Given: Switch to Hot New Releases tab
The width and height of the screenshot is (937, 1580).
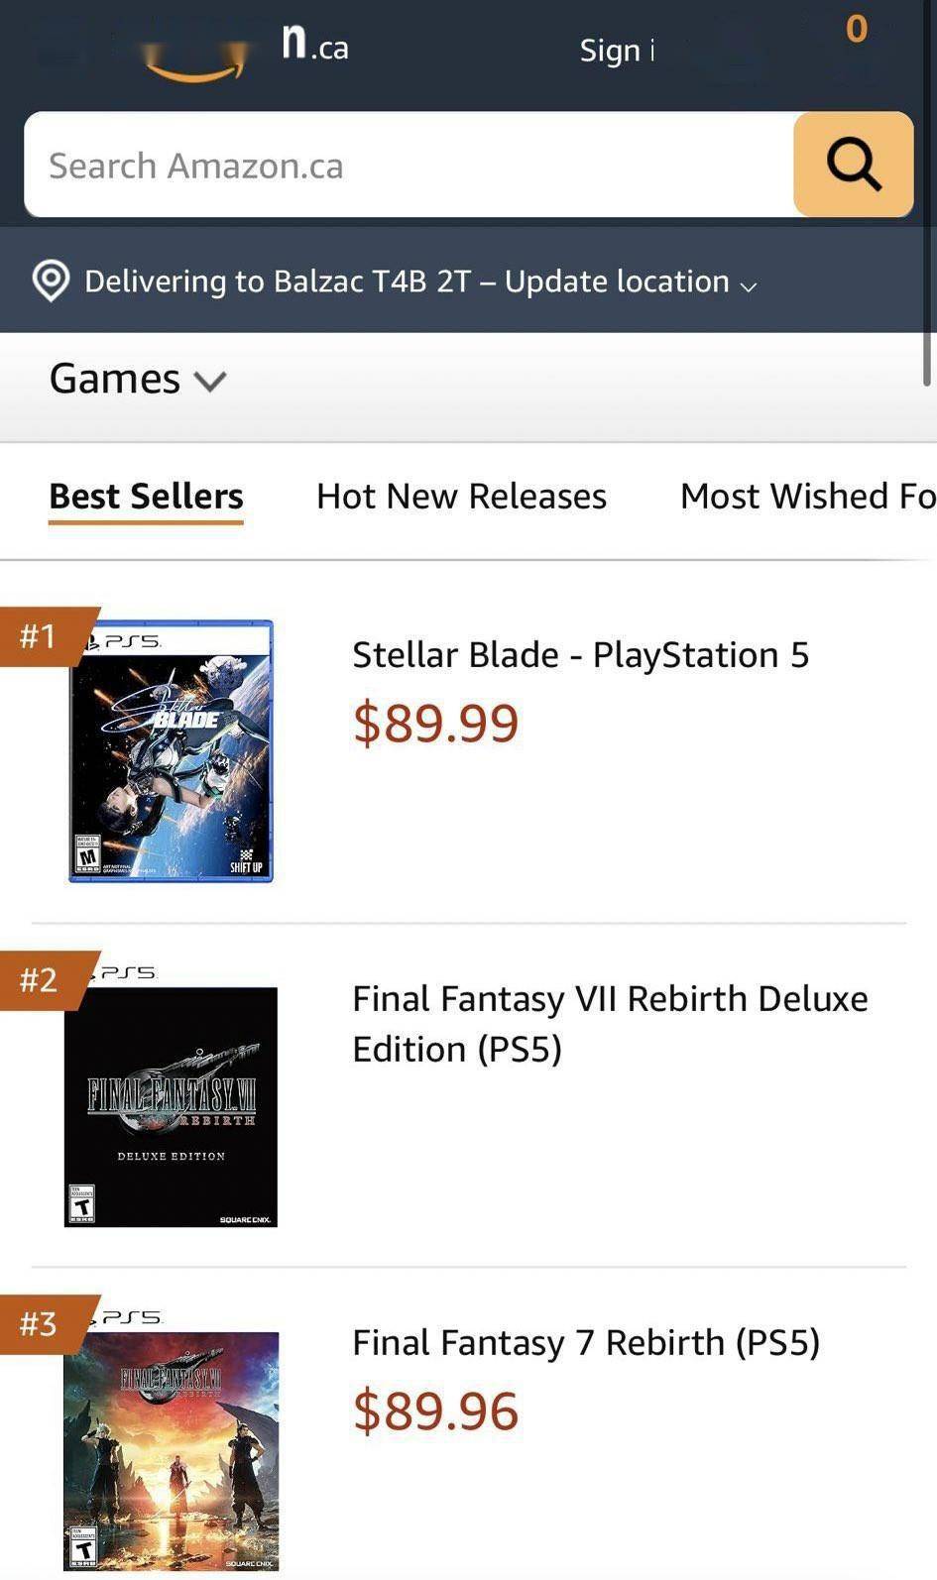Looking at the screenshot, I should [x=461, y=496].
